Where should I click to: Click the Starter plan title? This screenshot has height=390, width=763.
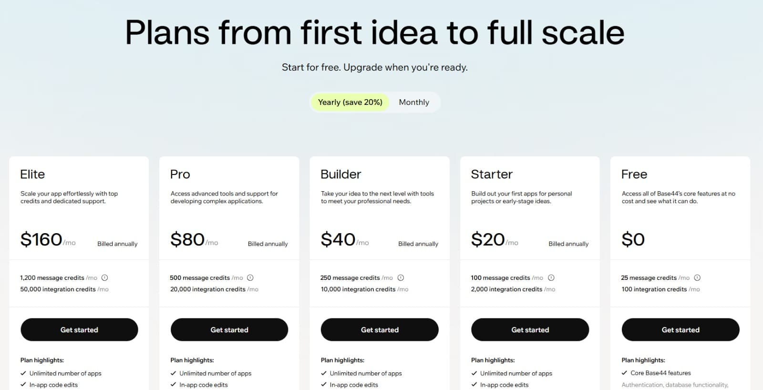point(492,174)
